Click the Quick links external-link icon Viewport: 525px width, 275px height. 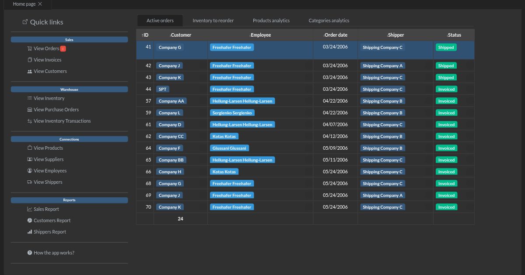25,22
